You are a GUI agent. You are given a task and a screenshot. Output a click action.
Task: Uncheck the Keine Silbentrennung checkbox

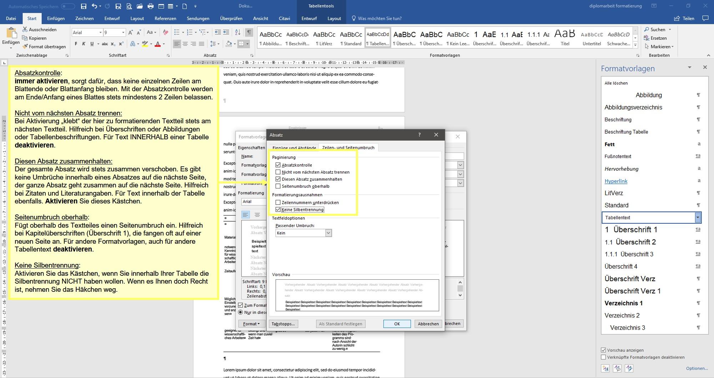[x=278, y=209]
